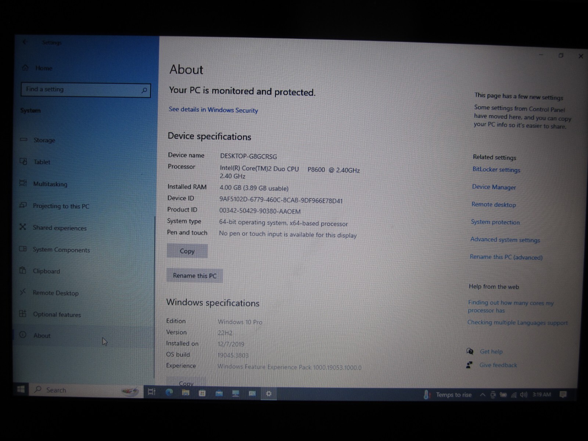588x441 pixels.
Task: Open Checking multiple Languages support link
Action: [x=517, y=323]
